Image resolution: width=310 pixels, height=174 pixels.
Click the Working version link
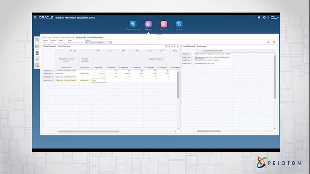(x=62, y=43)
